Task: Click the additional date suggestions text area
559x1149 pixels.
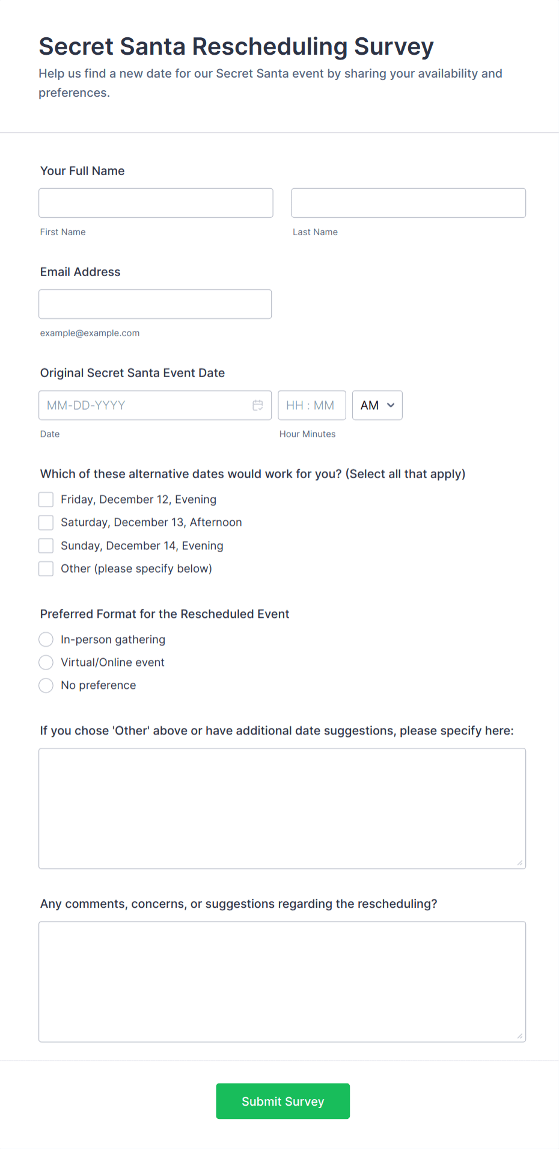Action: (x=283, y=806)
